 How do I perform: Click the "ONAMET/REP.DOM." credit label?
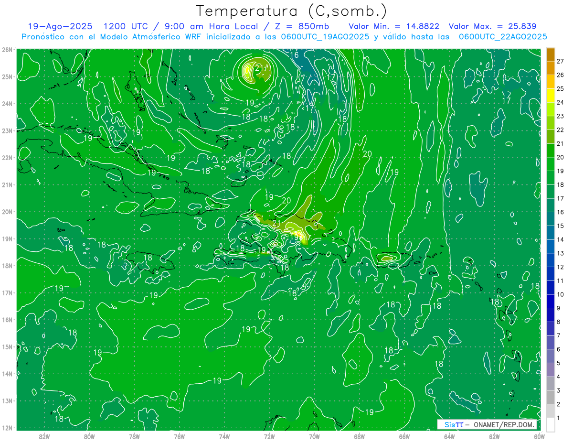(x=503, y=424)
